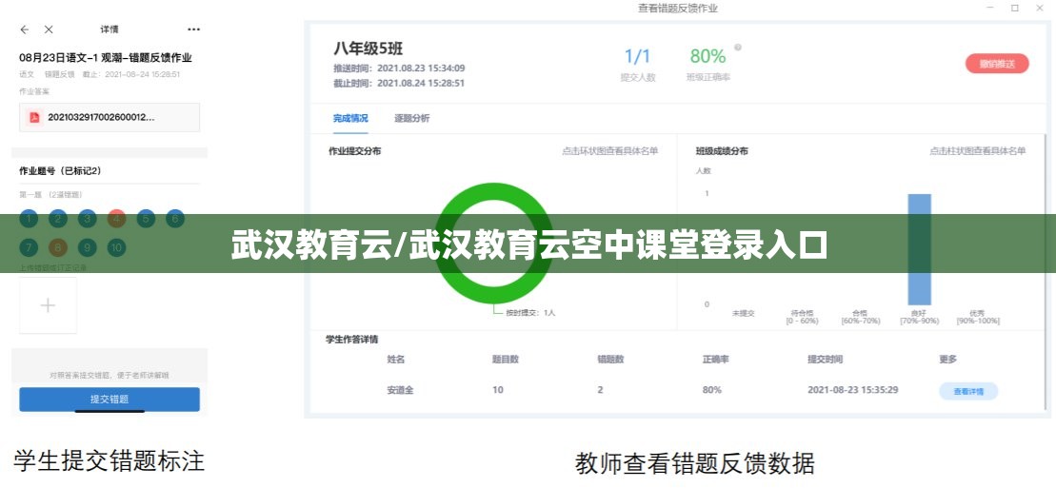
Task: Switch to the 完成情况 tab
Action: pyautogui.click(x=350, y=119)
